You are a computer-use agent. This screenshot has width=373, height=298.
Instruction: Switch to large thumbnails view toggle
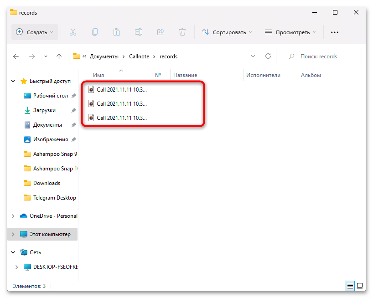[360, 286]
